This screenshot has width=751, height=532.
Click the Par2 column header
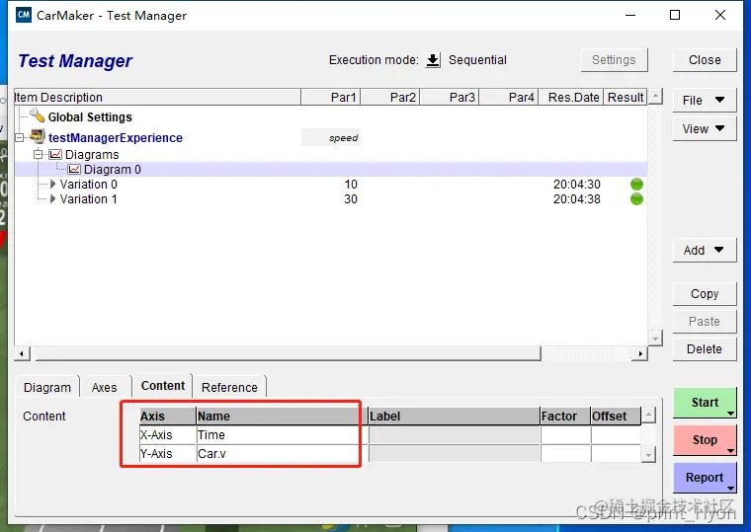pyautogui.click(x=390, y=97)
